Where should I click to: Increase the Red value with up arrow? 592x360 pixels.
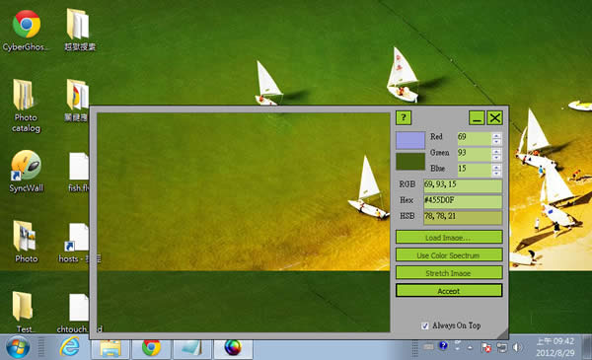tap(497, 136)
